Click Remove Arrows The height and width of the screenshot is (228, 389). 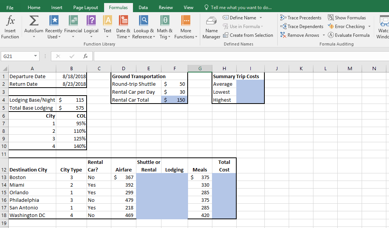300,35
